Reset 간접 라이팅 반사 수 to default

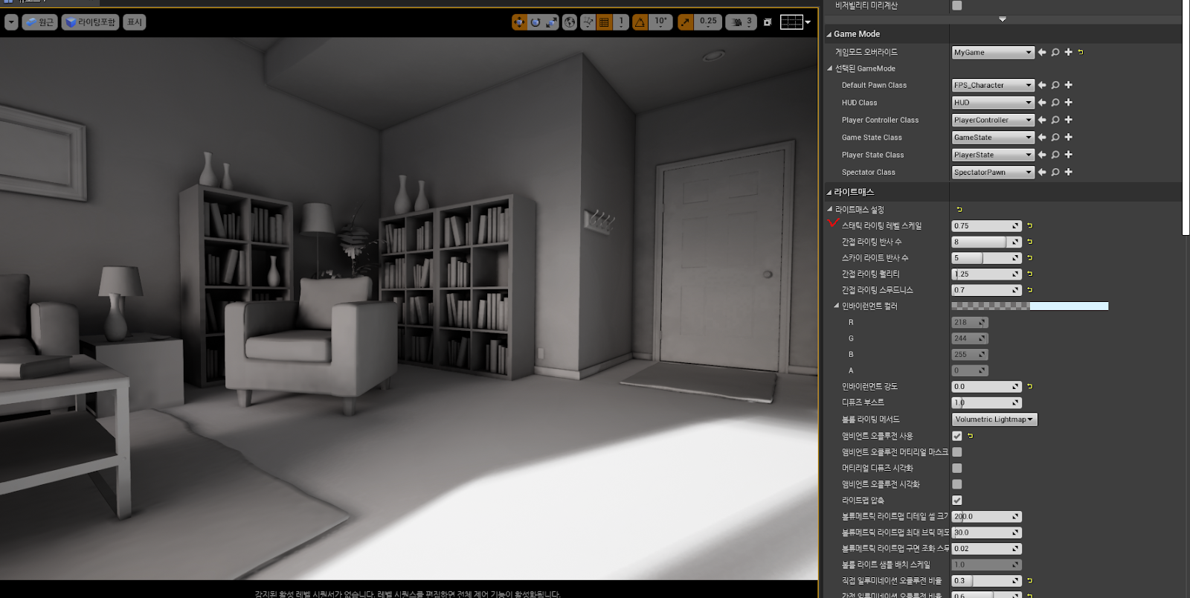click(x=1030, y=242)
